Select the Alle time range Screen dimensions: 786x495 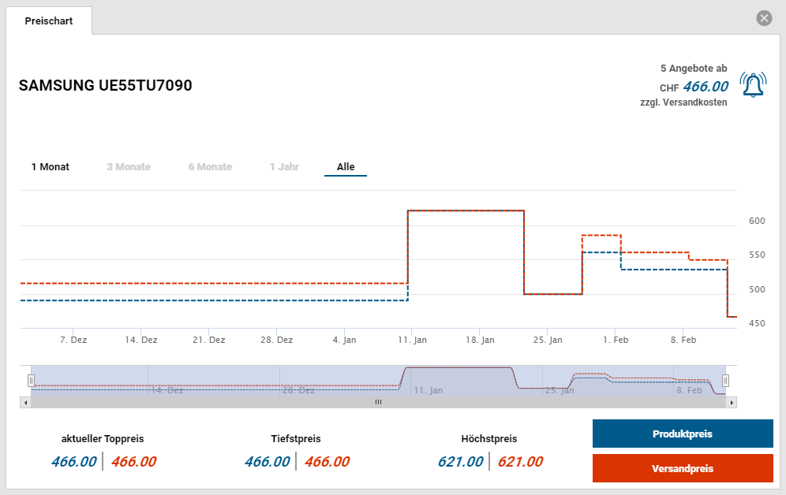(346, 167)
